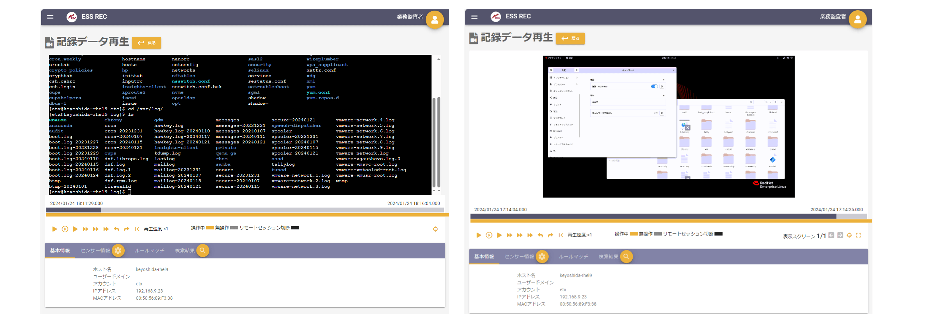
Task: Fast forward the recording playback
Action: [x=85, y=229]
